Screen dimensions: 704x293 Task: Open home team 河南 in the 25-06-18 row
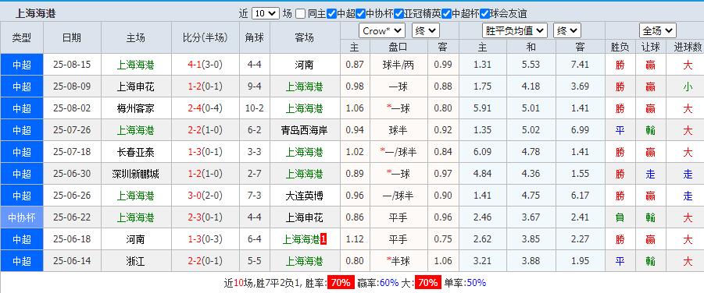point(136,239)
